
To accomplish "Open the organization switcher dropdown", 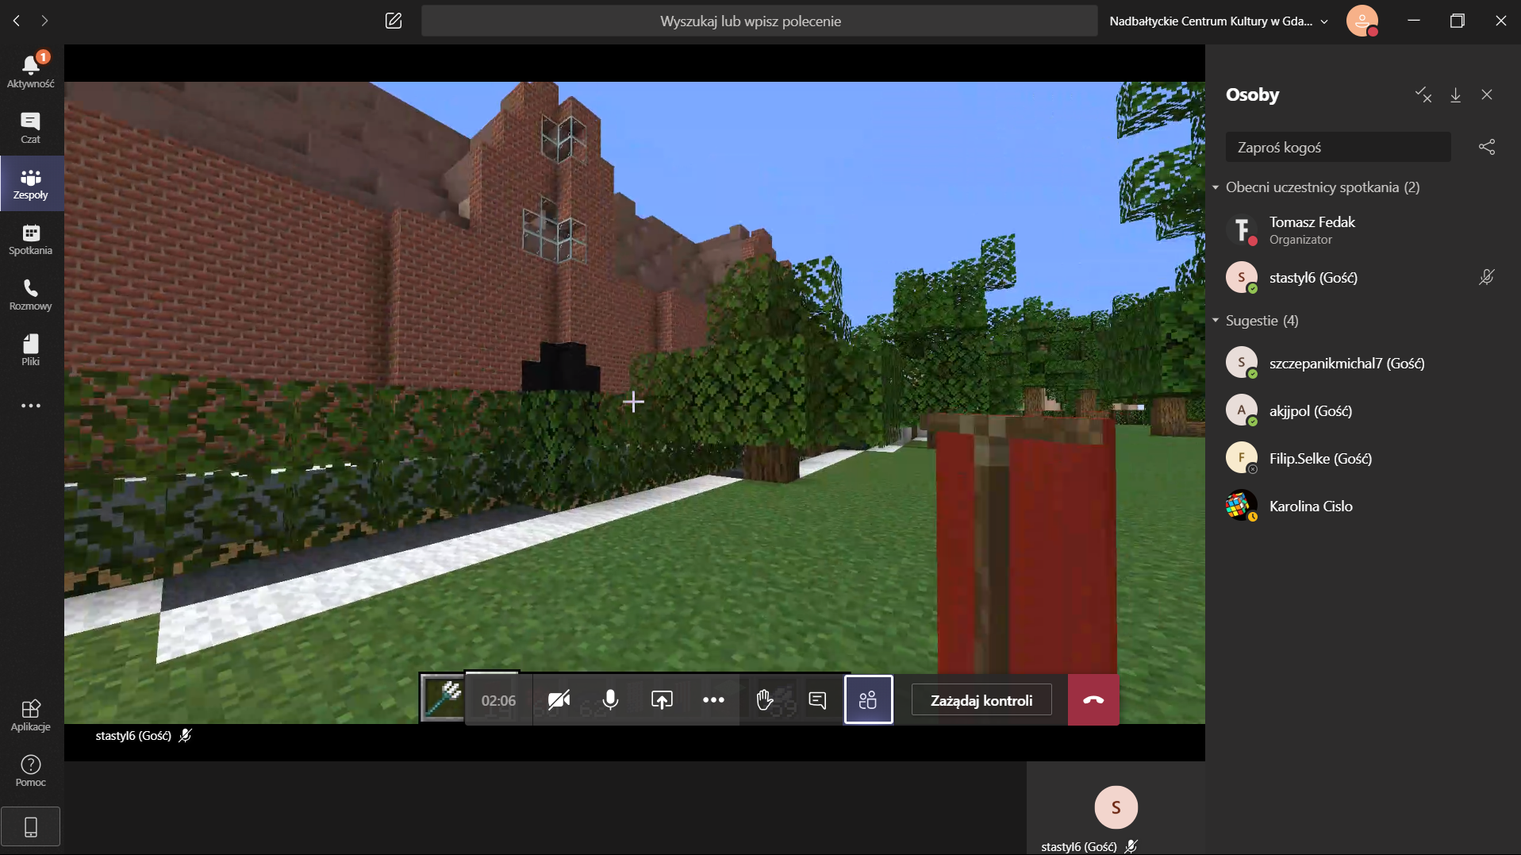I will tap(1219, 21).
